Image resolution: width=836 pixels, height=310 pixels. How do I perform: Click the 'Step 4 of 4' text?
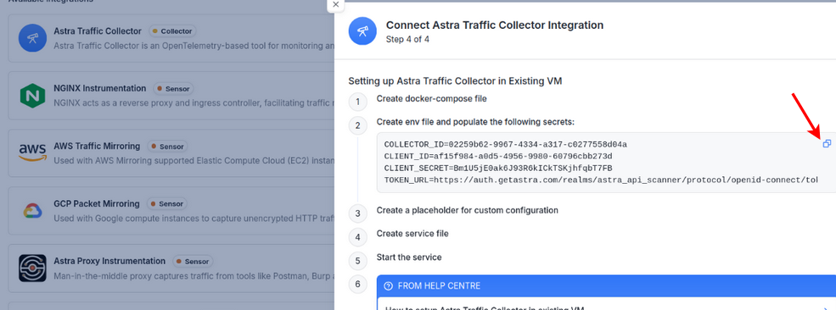coord(407,39)
